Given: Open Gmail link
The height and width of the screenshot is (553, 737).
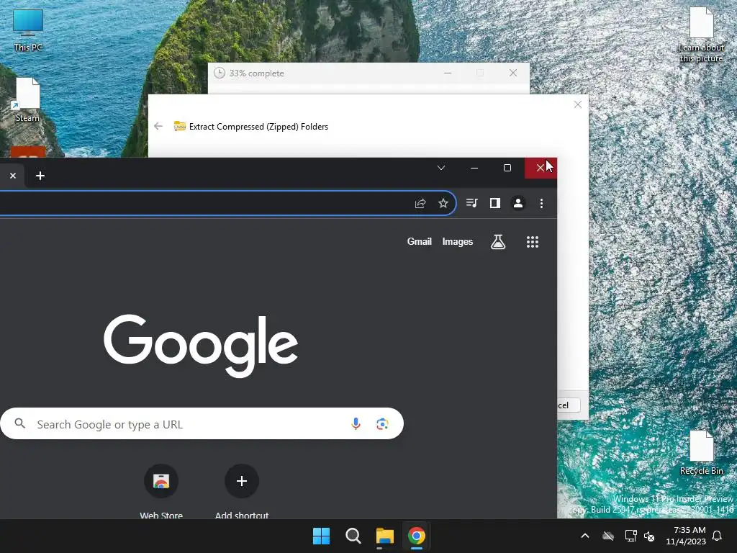Looking at the screenshot, I should [x=420, y=242].
